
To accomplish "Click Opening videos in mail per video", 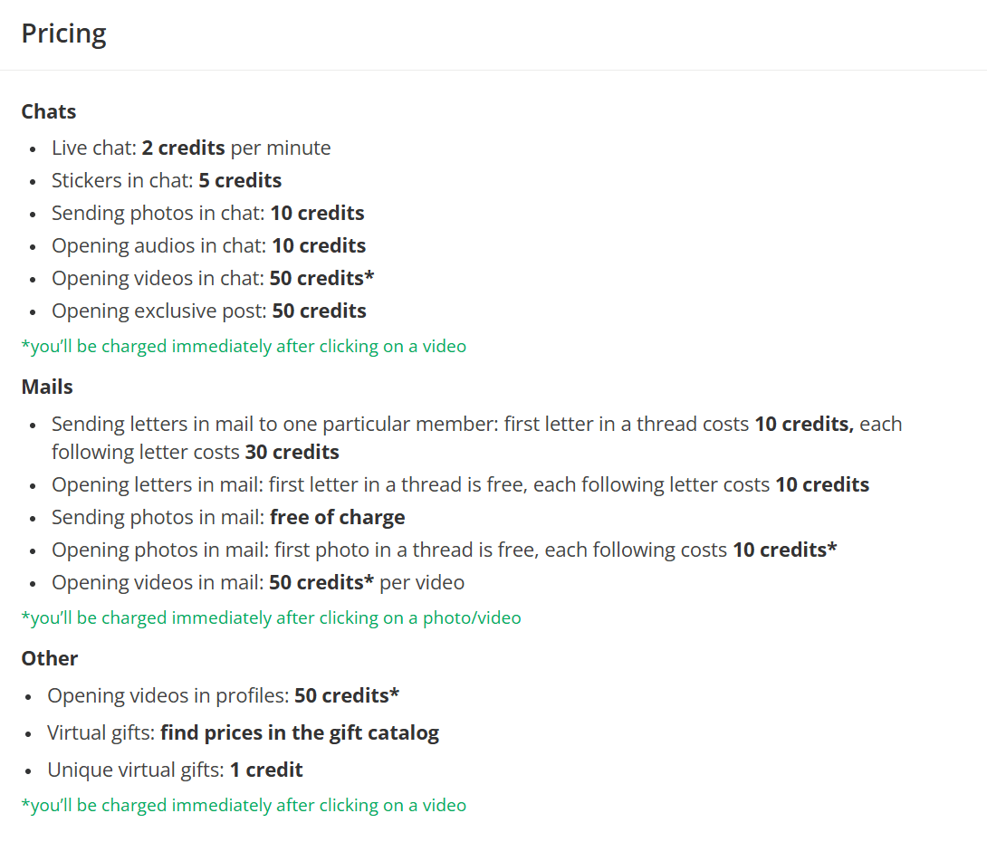I will 258,583.
